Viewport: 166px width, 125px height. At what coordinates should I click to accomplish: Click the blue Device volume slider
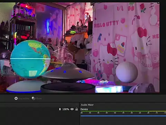point(123,116)
